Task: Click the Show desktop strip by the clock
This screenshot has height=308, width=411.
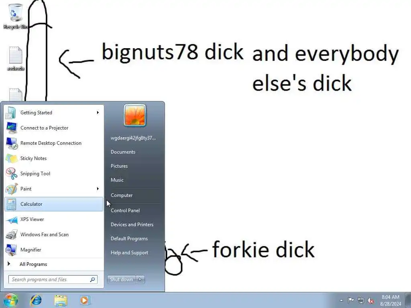Action: click(408, 300)
